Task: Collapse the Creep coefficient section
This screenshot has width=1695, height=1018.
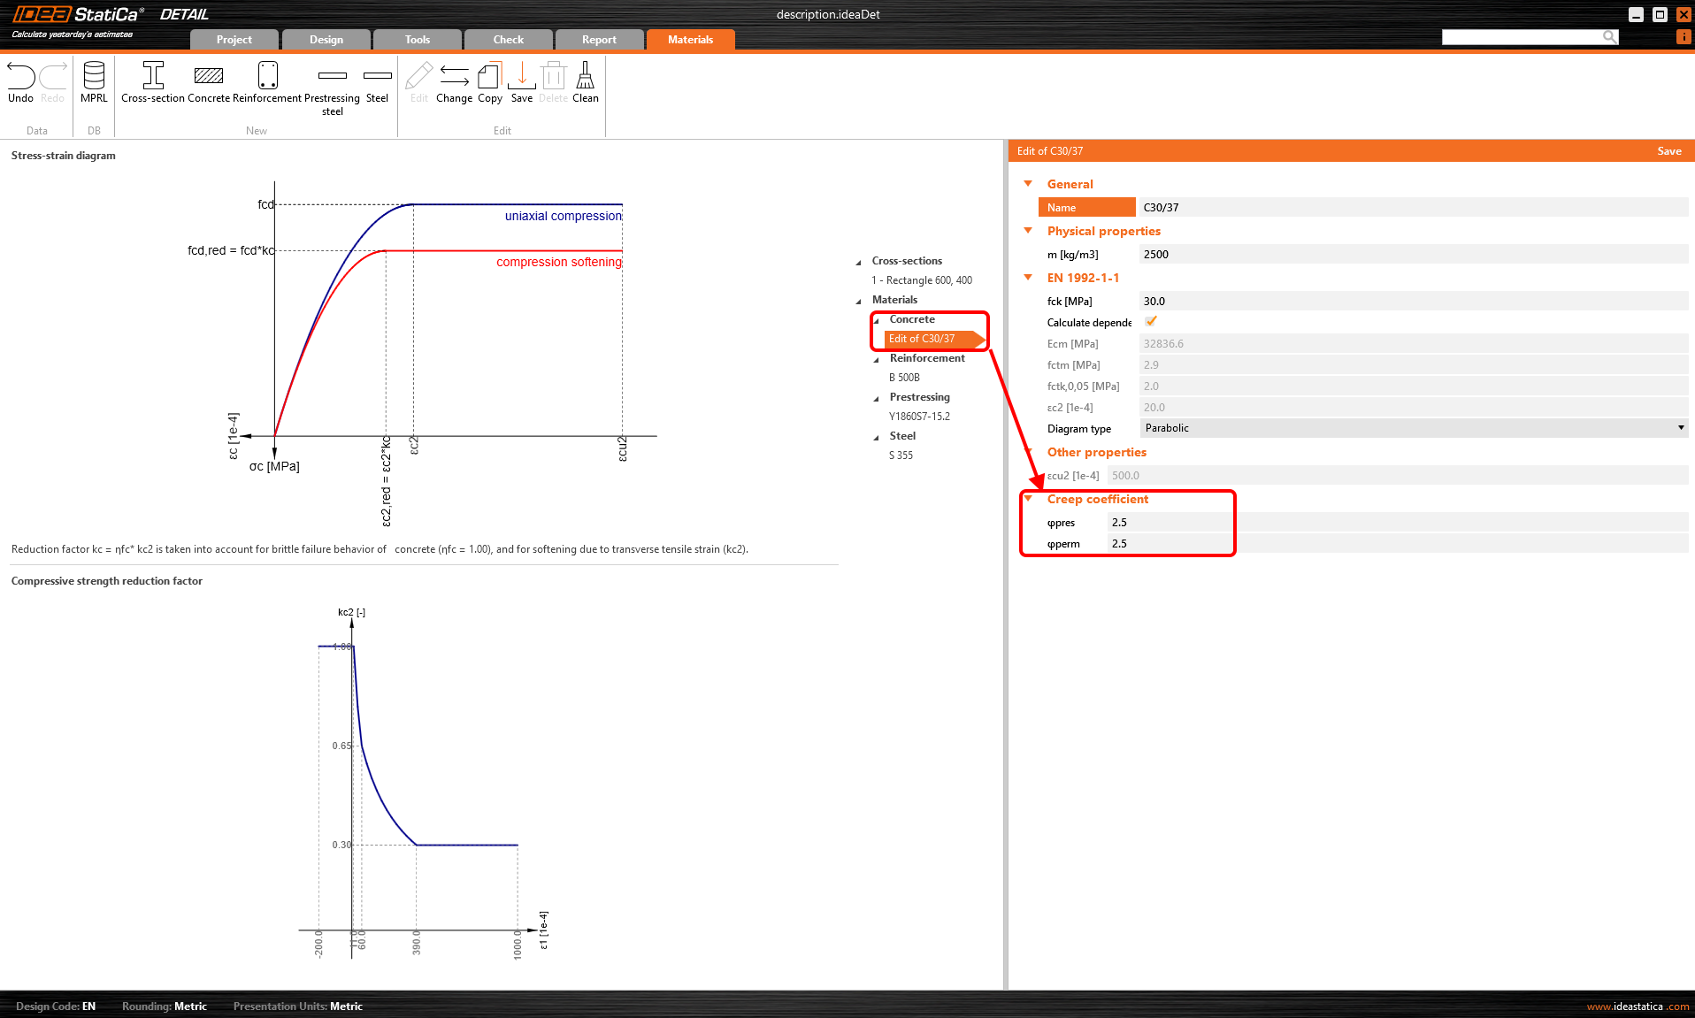Action: 1028,499
